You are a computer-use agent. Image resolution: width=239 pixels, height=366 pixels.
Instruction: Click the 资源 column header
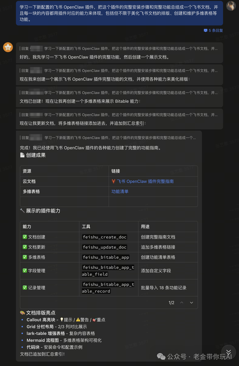pos(64,171)
